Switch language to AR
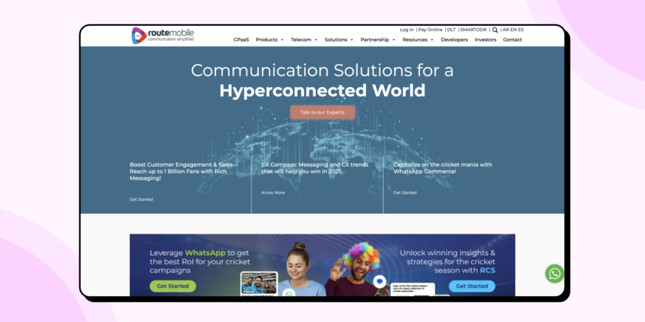Image resolution: width=645 pixels, height=322 pixels. tap(506, 30)
